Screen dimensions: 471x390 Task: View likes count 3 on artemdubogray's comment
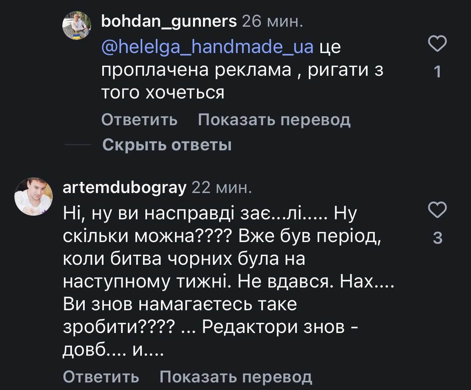437,238
